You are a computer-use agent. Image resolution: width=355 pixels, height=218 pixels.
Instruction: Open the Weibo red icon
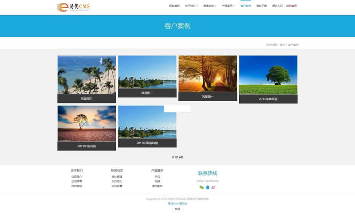pyautogui.click(x=213, y=187)
